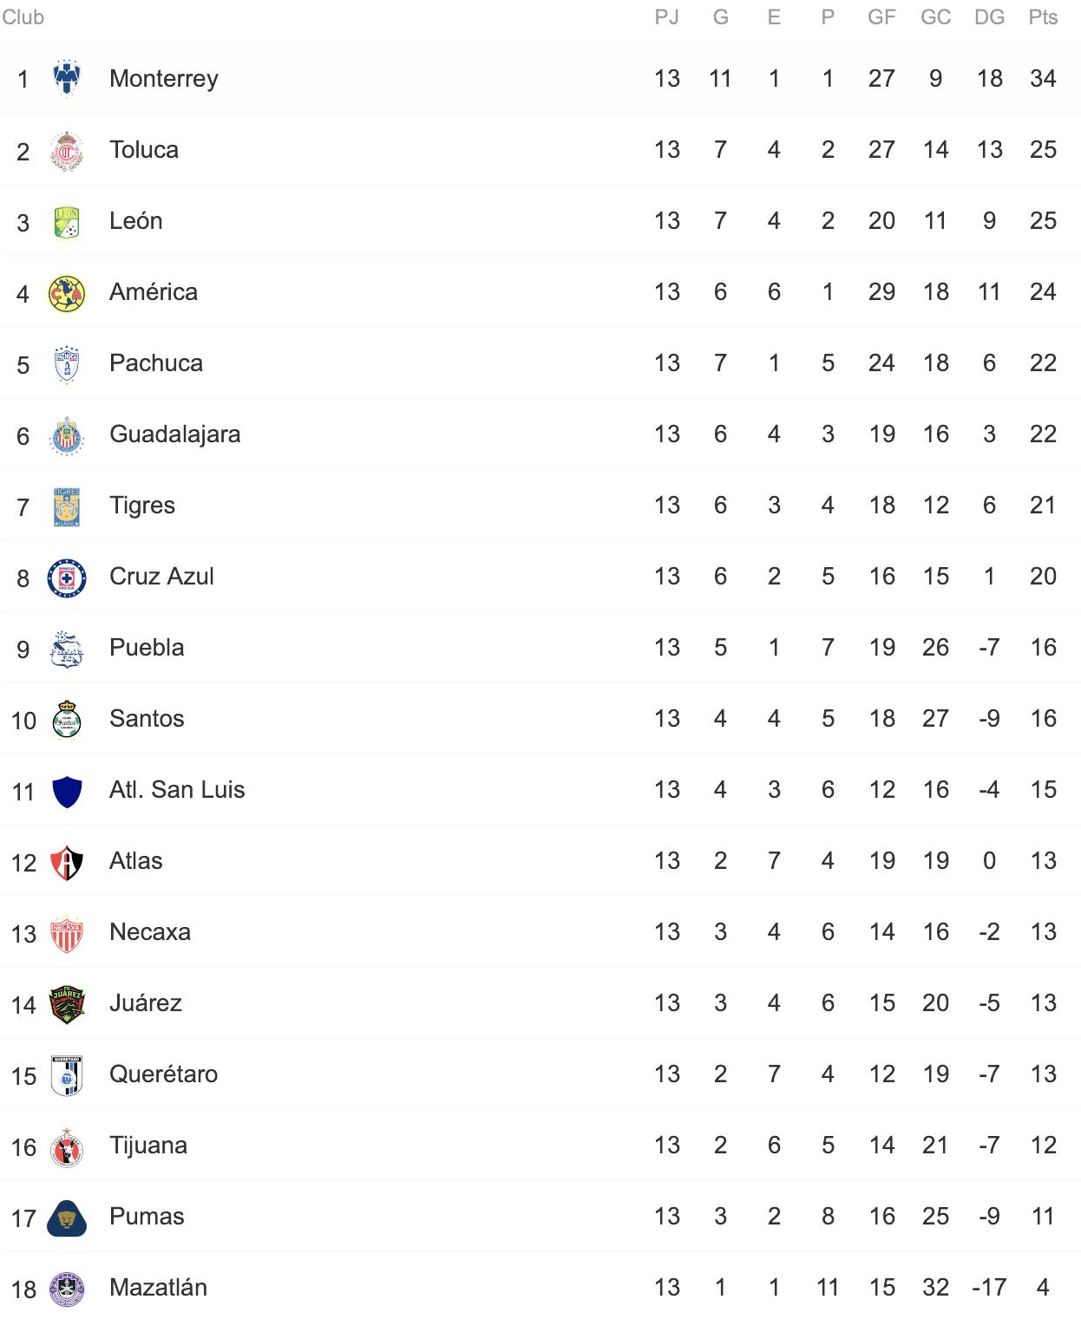This screenshot has width=1081, height=1332.
Task: Click the Tijuana team crest
Action: pos(67,1146)
